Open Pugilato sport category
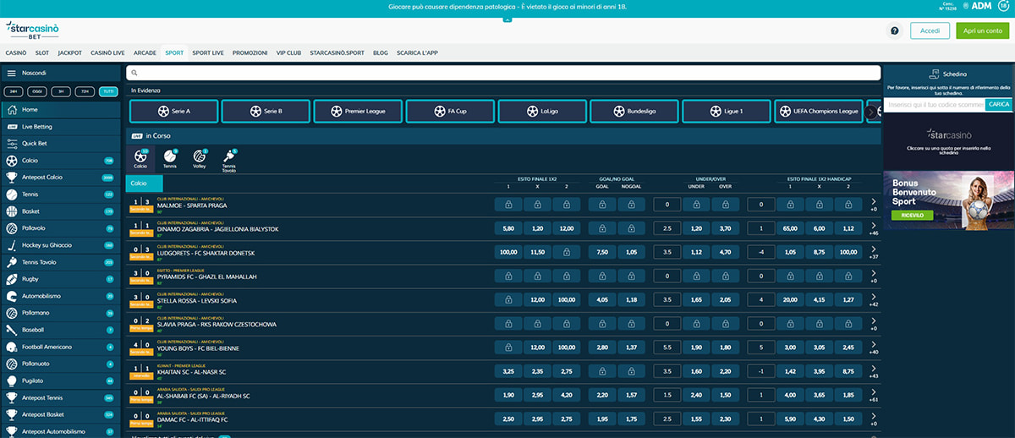Viewport: 1015px width, 438px height. (59, 381)
